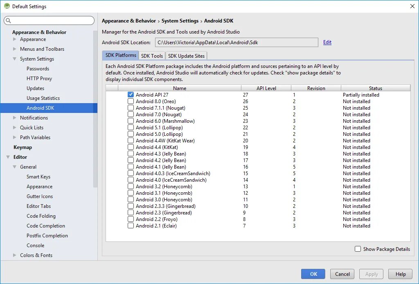
Task: Select Editor Tabs under General
Action: coord(38,206)
